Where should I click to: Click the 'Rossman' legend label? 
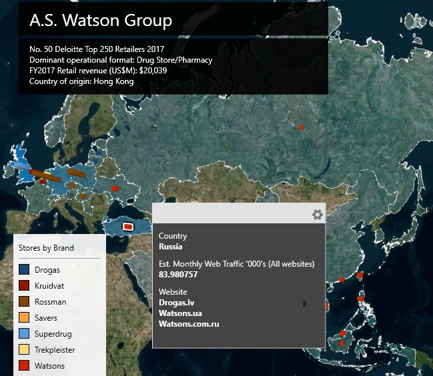[51, 302]
